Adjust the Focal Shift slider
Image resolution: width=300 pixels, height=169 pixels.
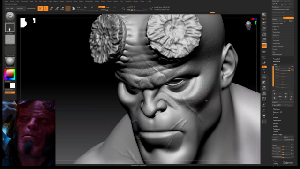click(x=137, y=7)
